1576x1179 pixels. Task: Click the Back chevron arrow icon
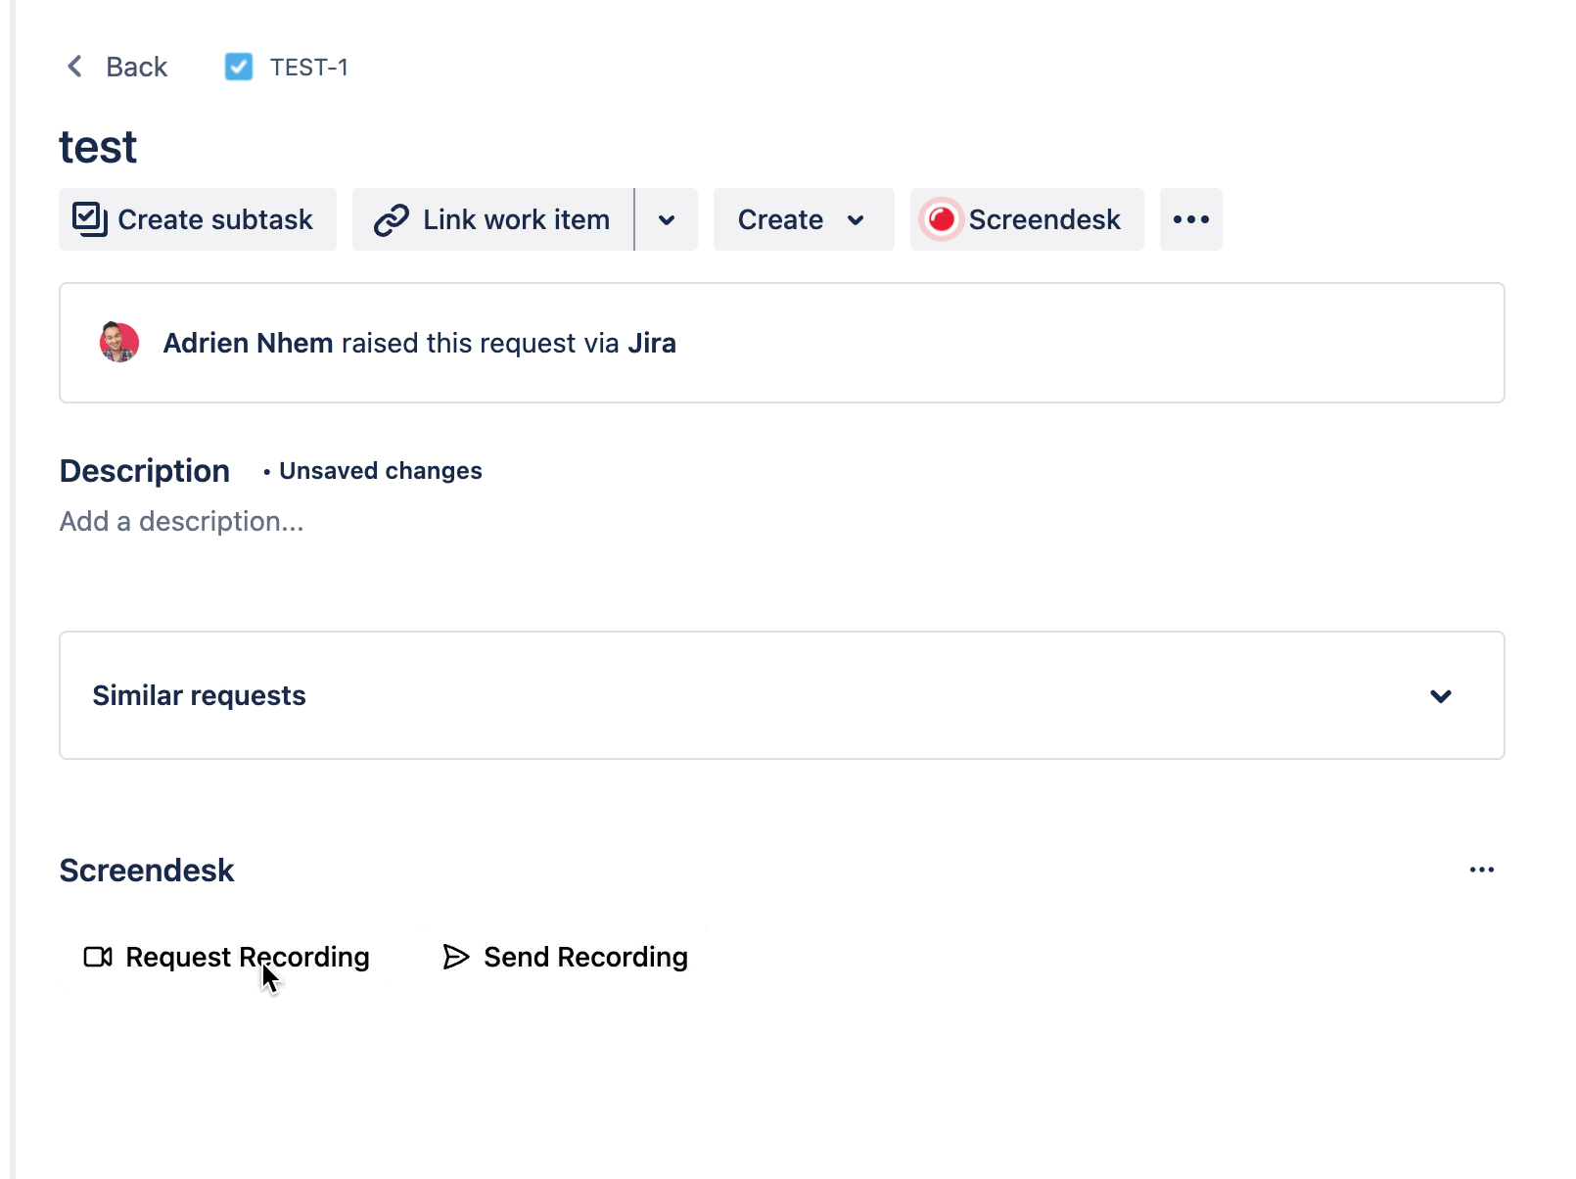pyautogui.click(x=74, y=67)
